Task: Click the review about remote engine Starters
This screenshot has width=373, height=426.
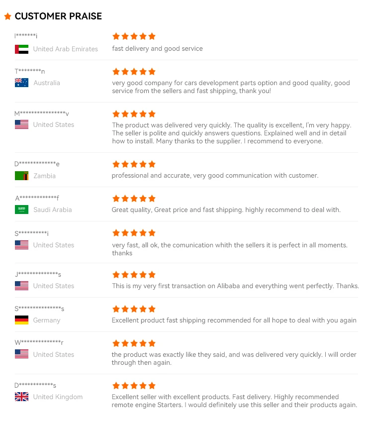Action: (x=234, y=401)
